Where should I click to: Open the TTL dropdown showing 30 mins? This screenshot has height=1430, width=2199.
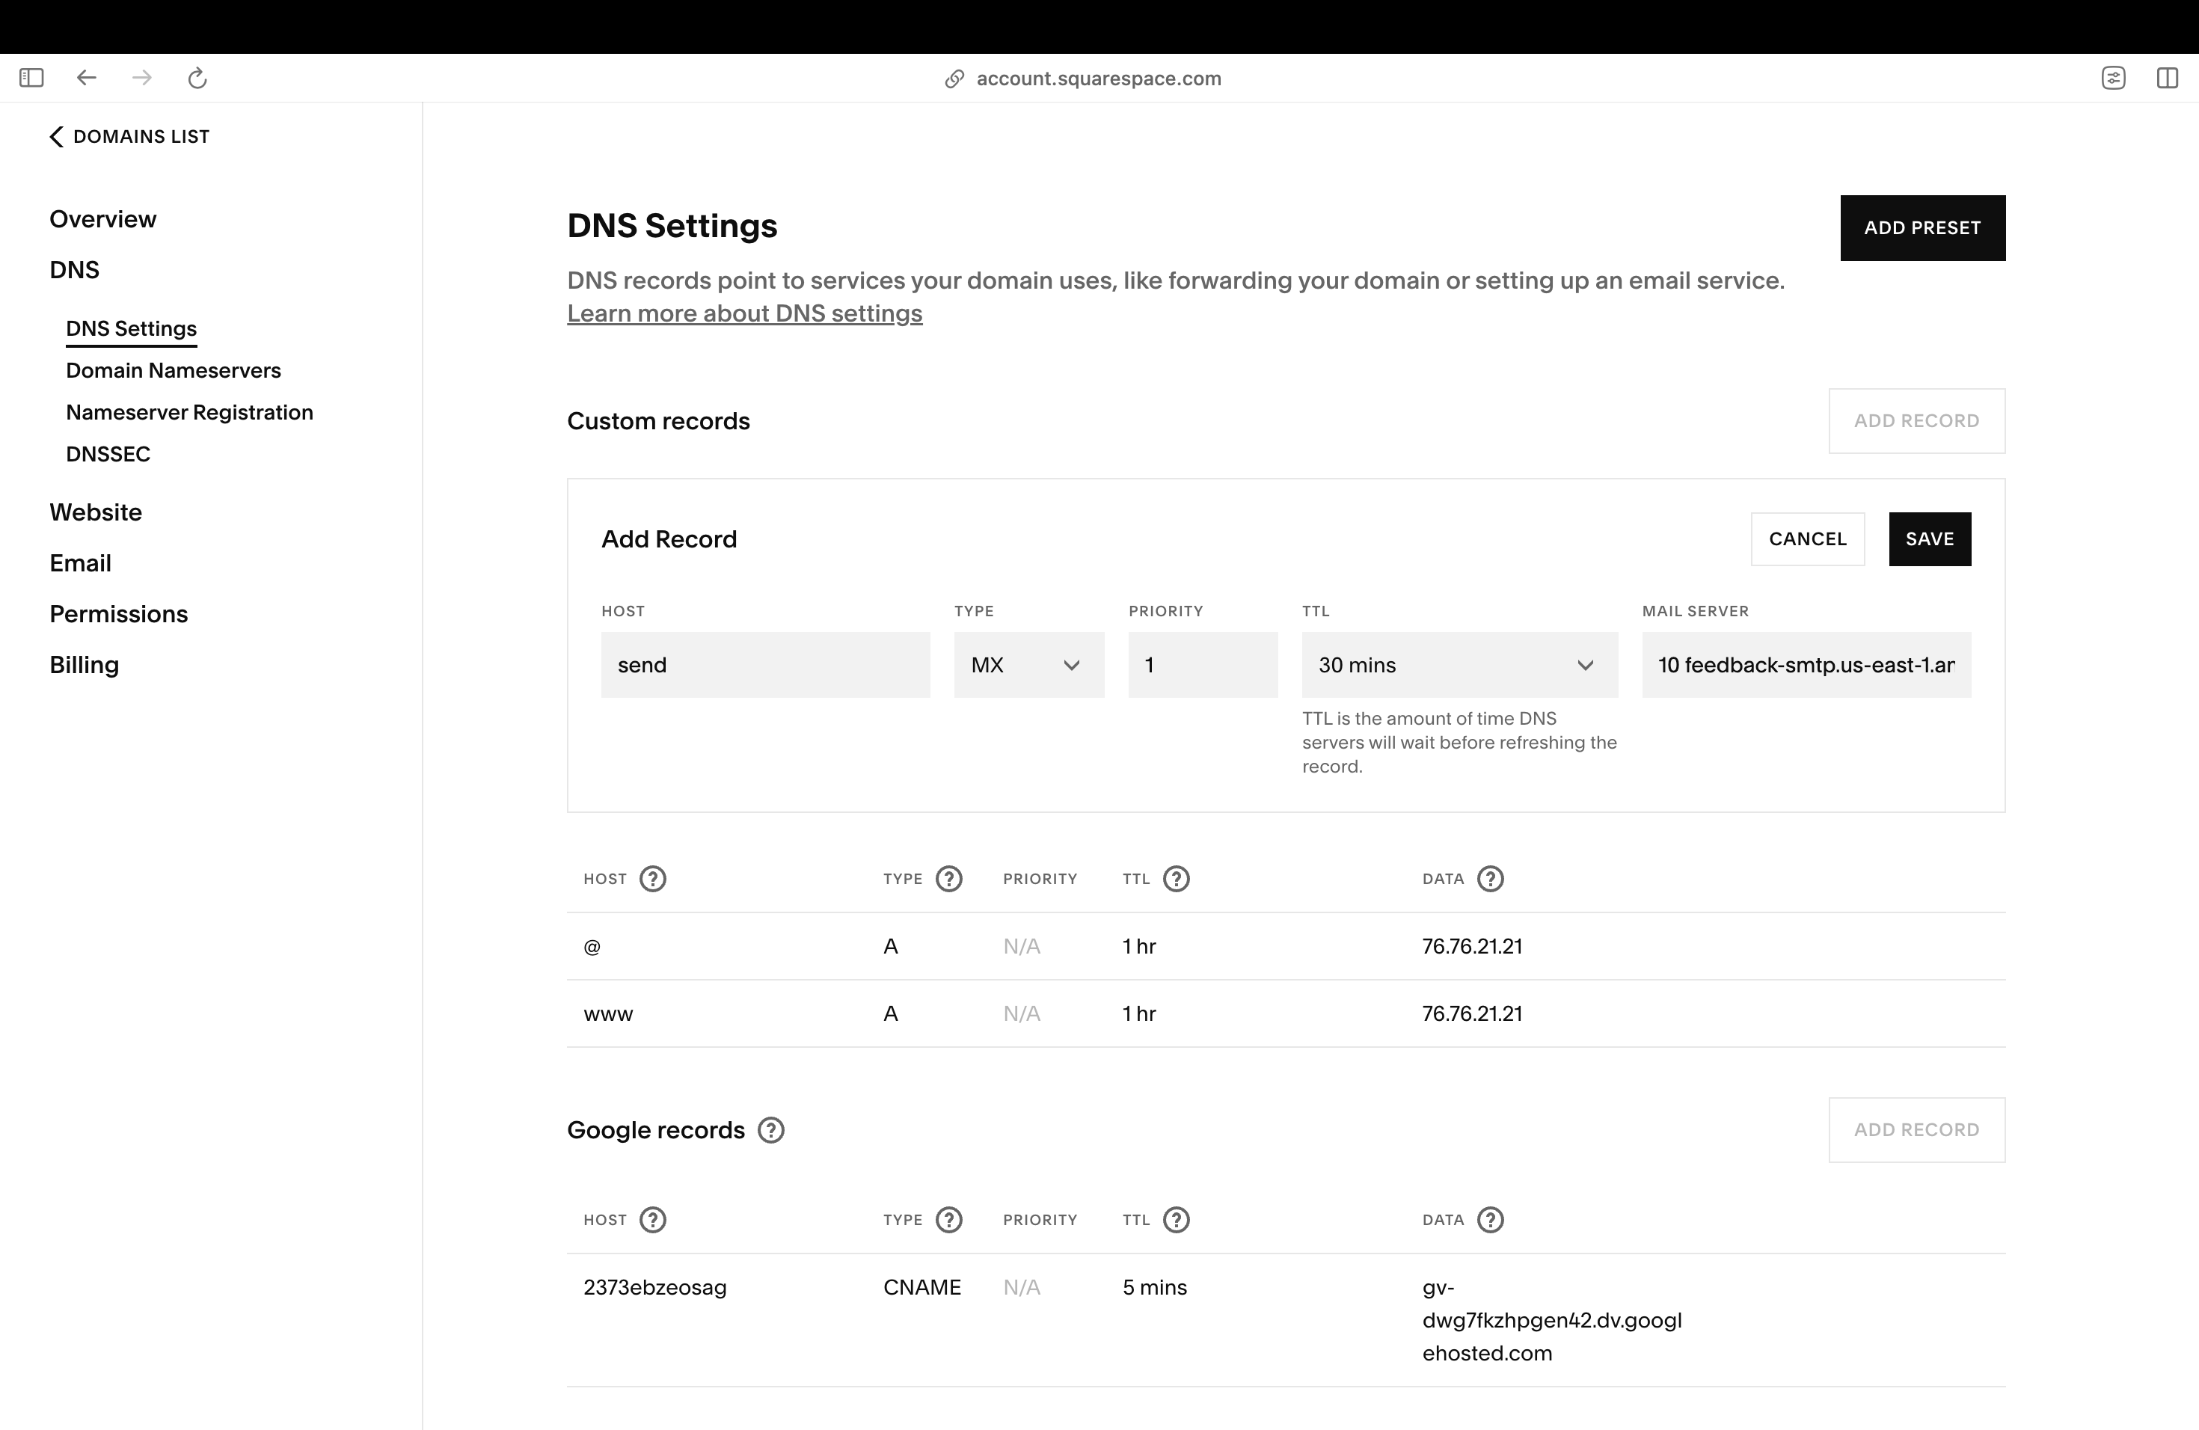click(x=1459, y=664)
